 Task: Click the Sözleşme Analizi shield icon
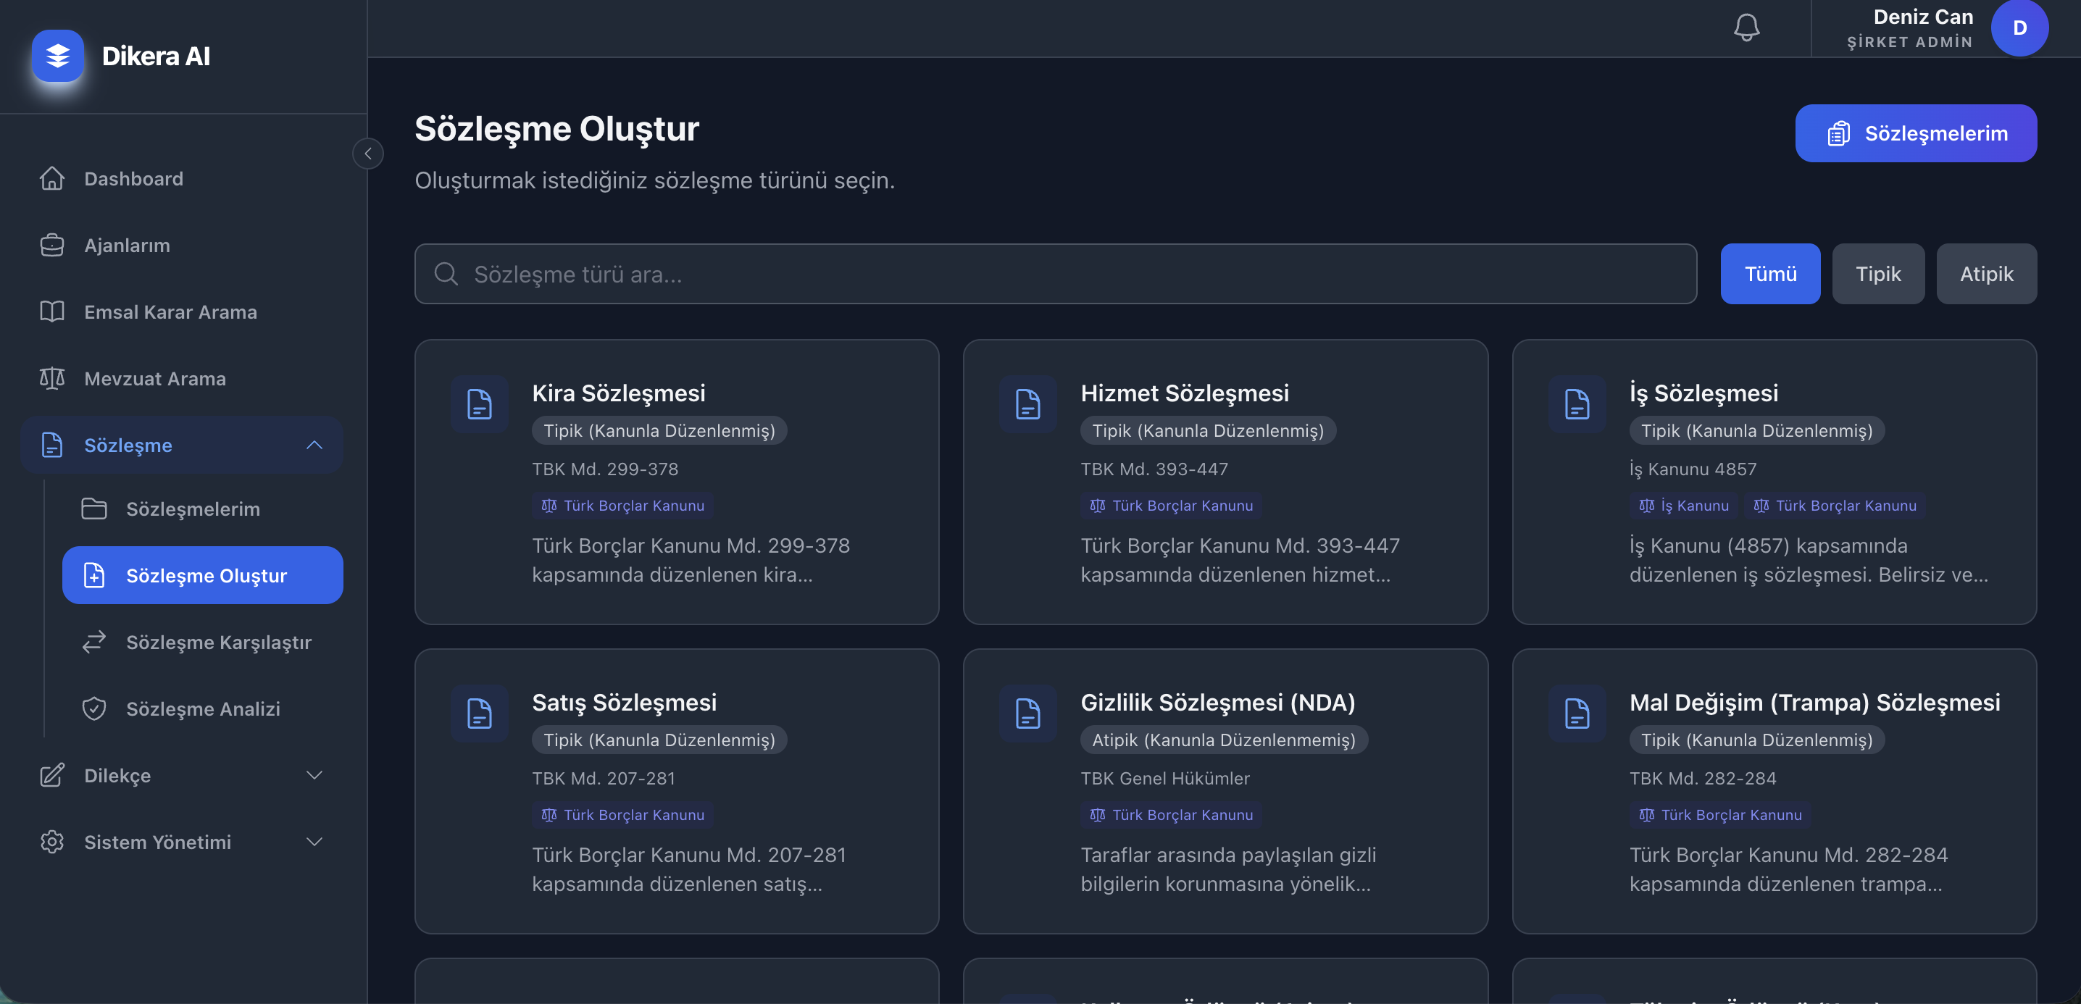click(93, 709)
